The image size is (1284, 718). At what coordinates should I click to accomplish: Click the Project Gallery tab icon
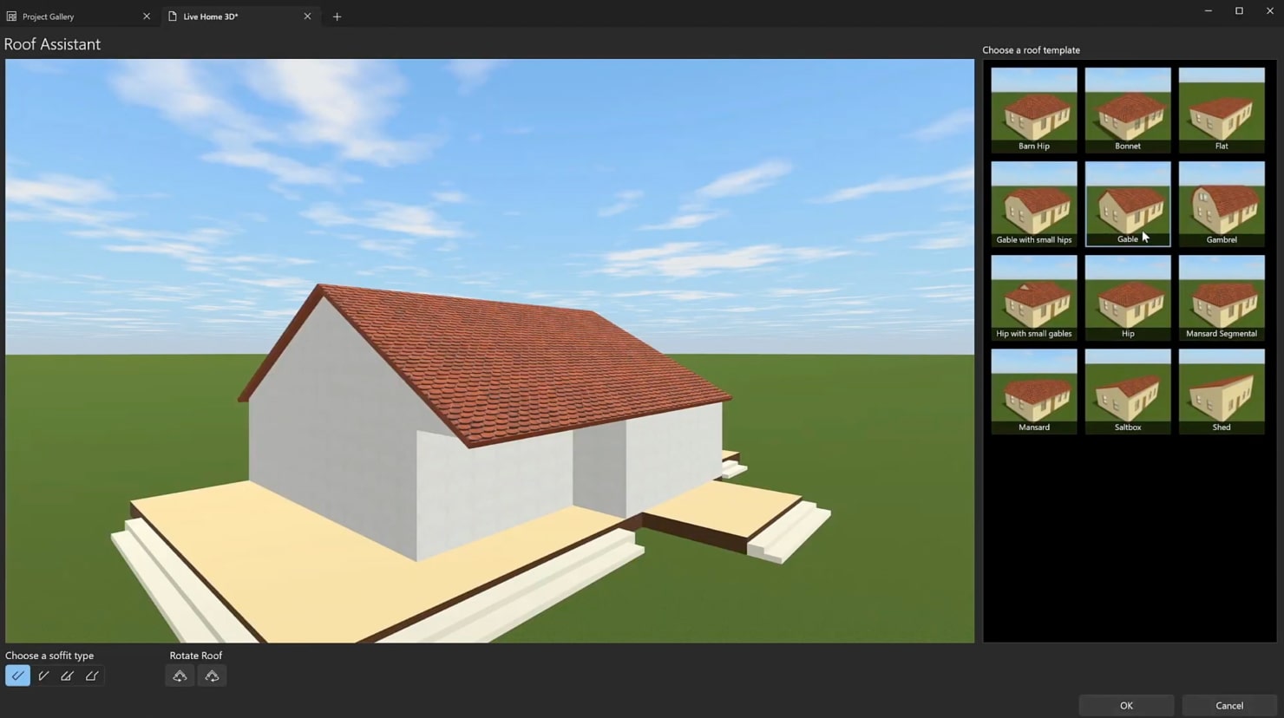(11, 16)
